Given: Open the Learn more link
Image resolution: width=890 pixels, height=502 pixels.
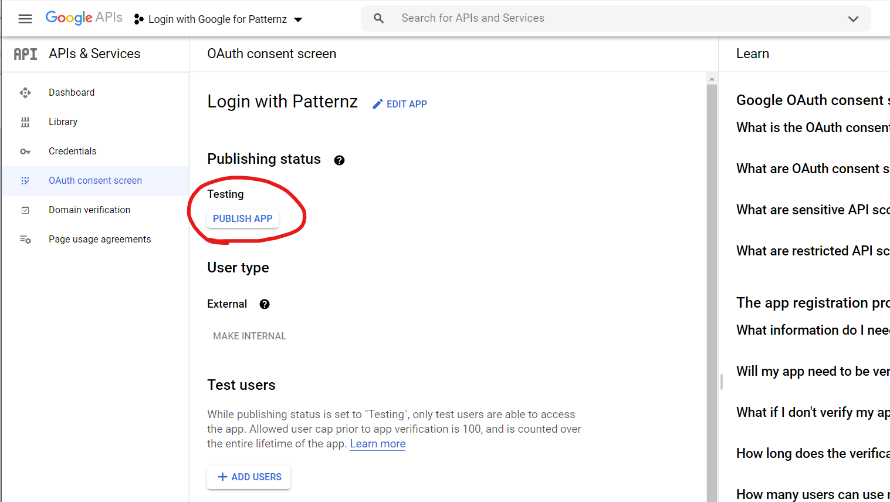Looking at the screenshot, I should (377, 444).
